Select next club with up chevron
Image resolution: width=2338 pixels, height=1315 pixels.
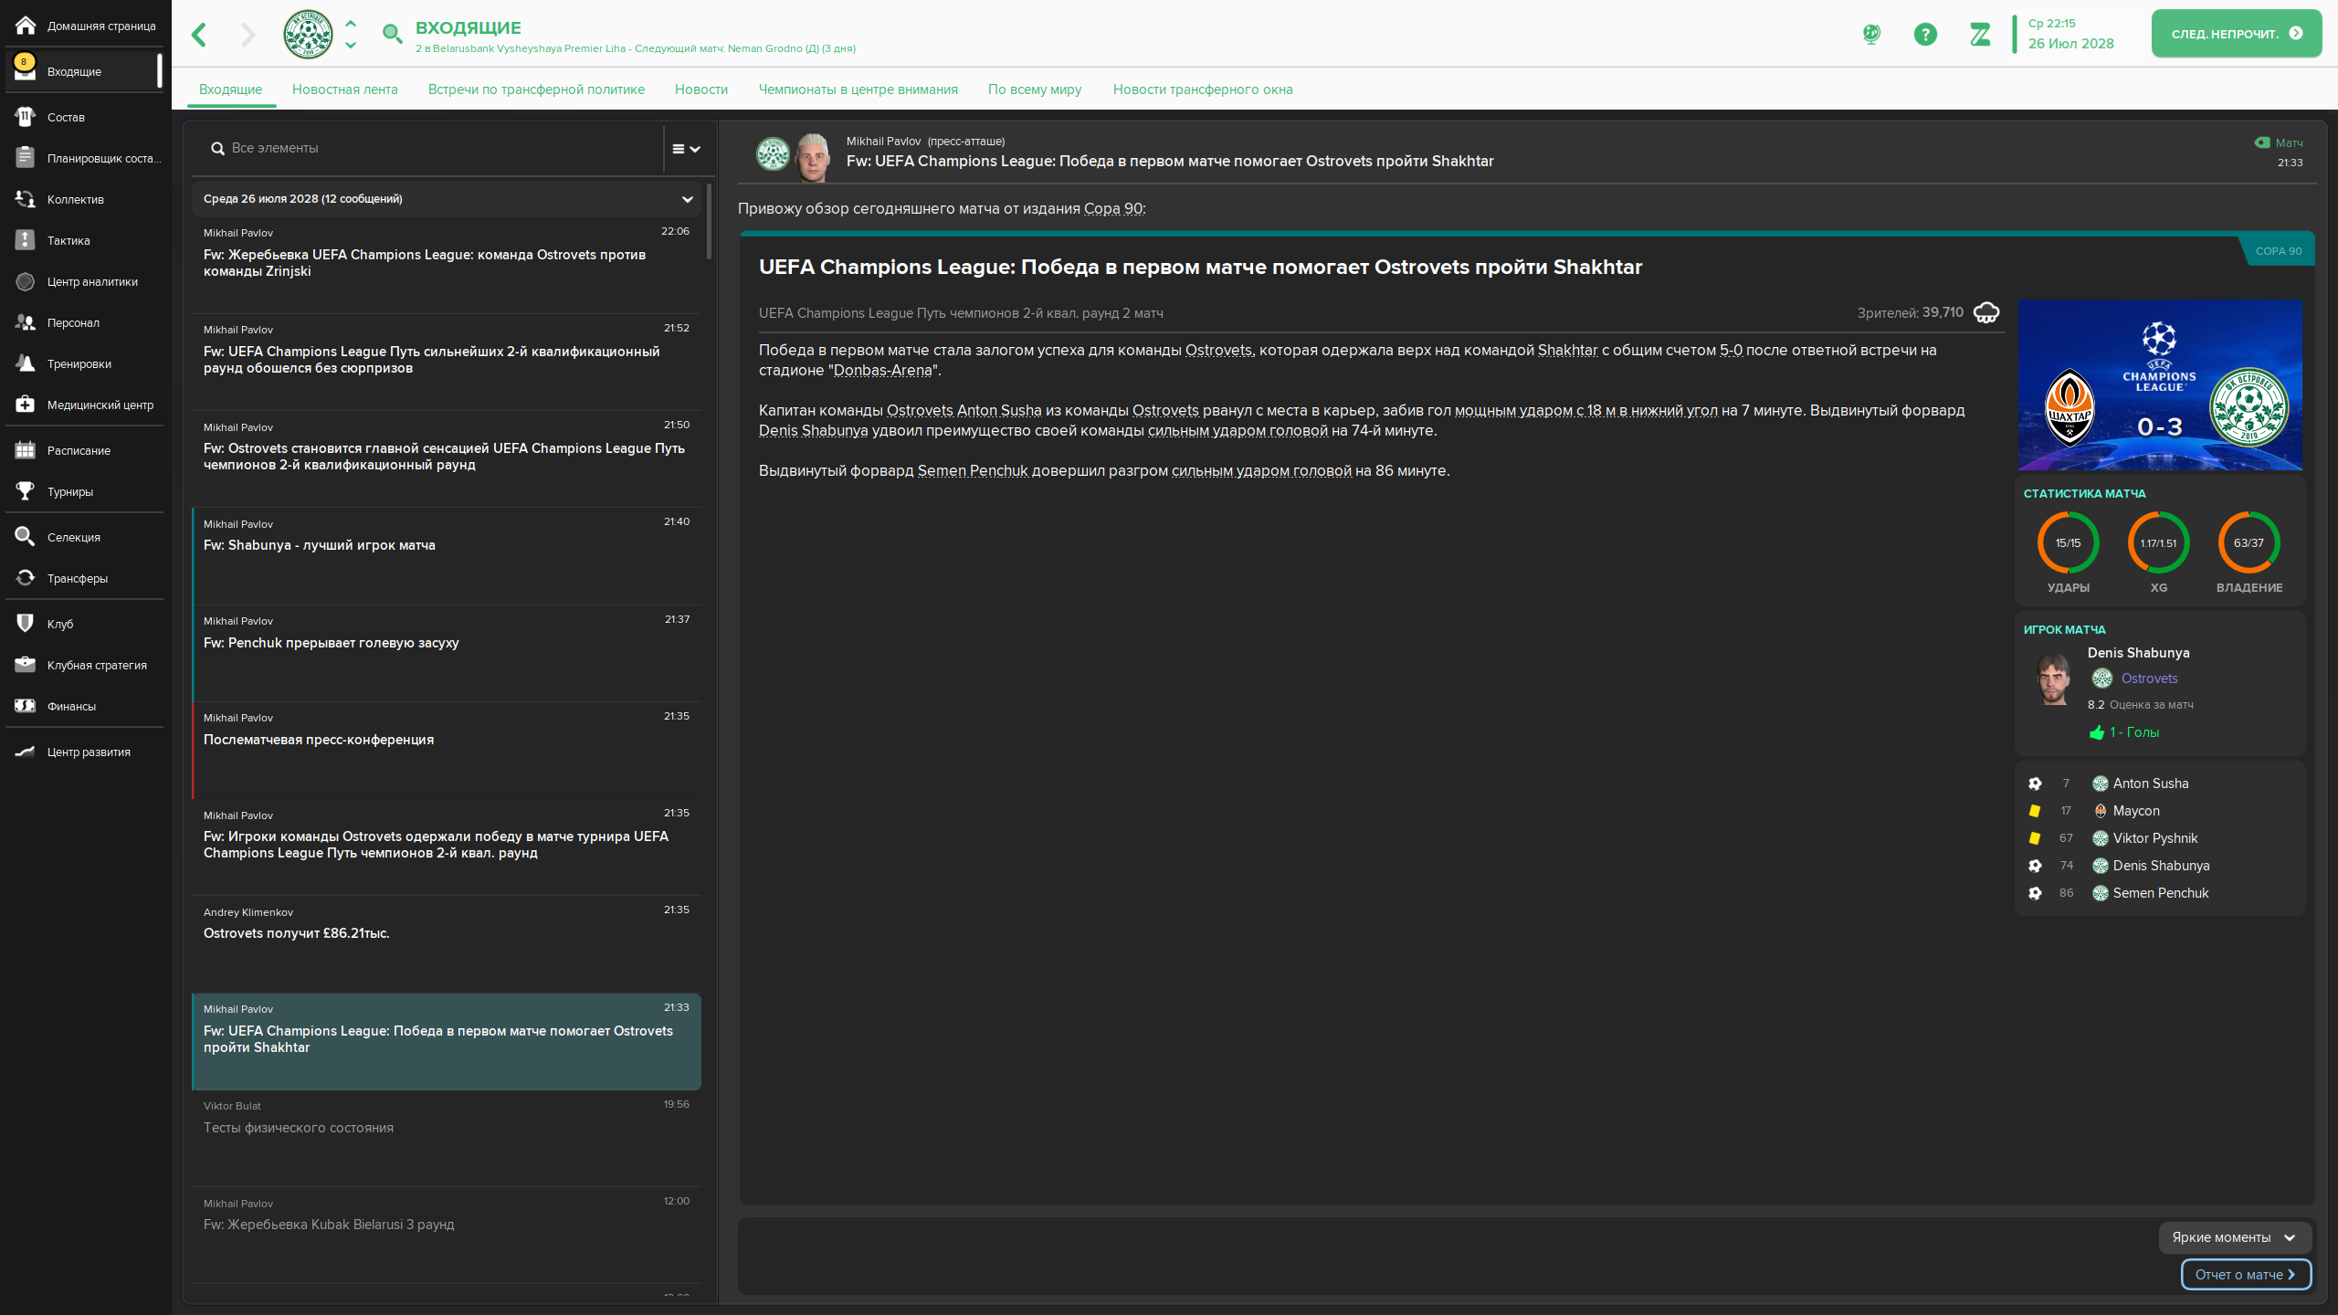click(x=351, y=24)
